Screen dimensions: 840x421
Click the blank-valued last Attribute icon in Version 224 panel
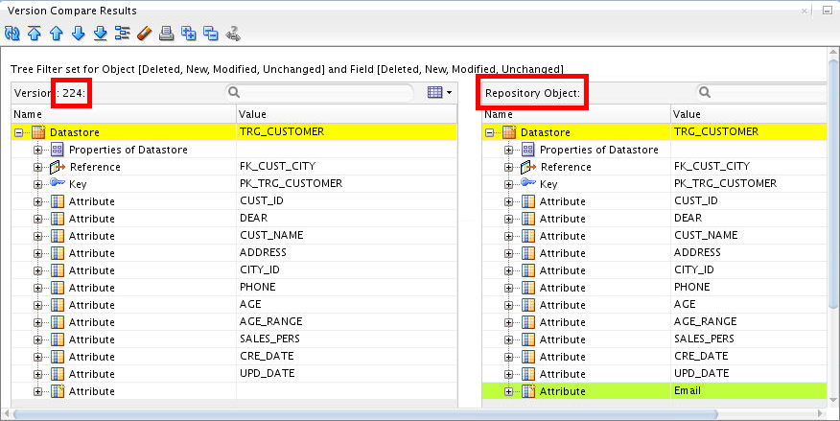pos(58,391)
